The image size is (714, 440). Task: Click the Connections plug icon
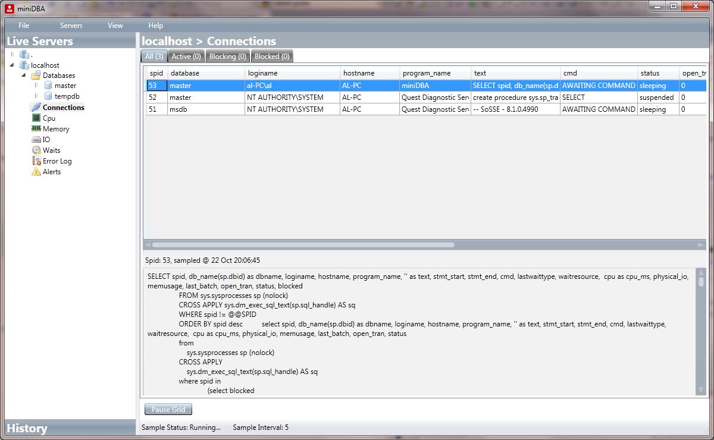tap(36, 107)
